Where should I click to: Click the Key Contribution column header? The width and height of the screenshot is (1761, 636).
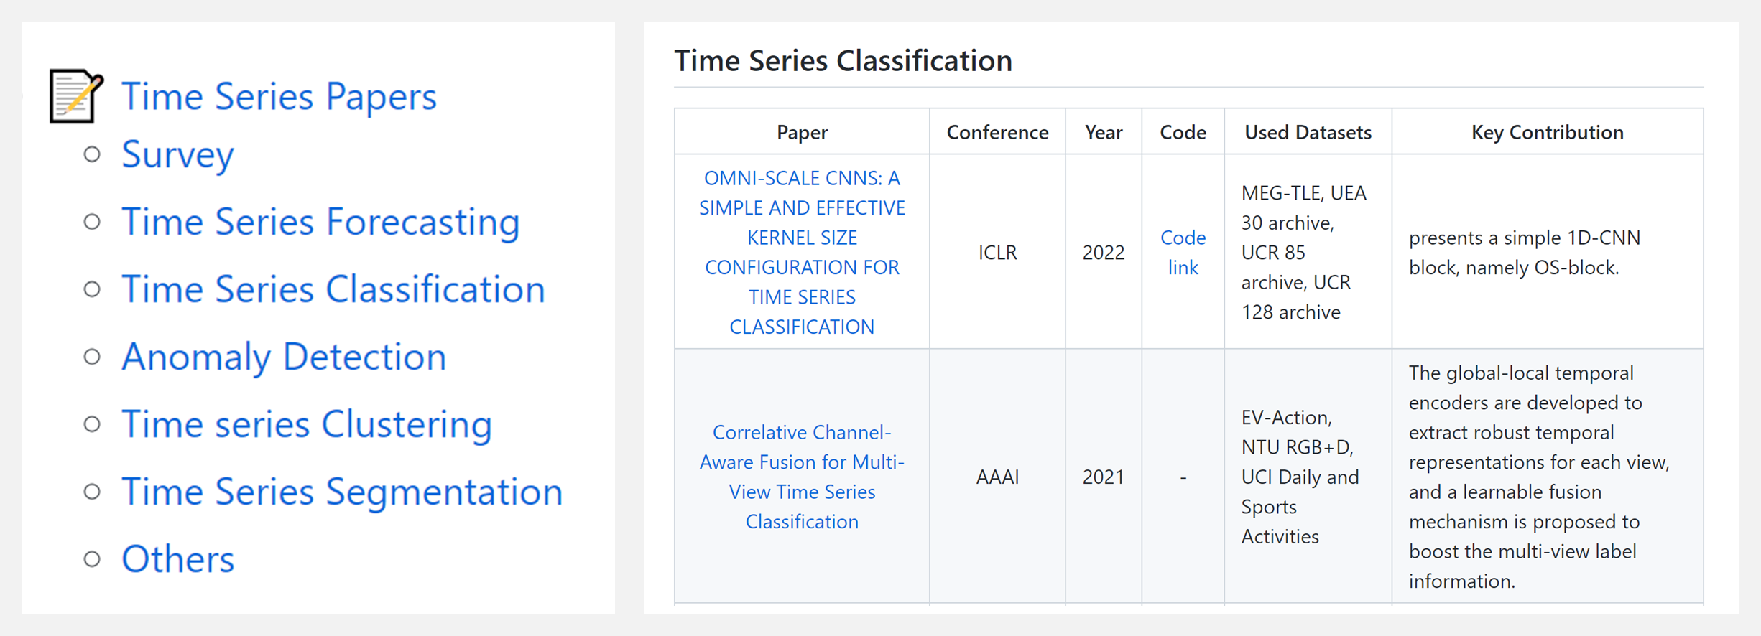pos(1548,132)
